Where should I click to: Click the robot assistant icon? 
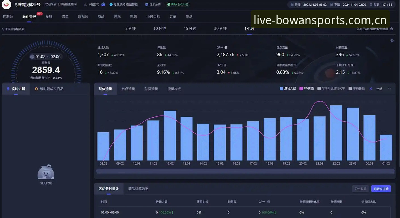pyautogui.click(x=103, y=5)
